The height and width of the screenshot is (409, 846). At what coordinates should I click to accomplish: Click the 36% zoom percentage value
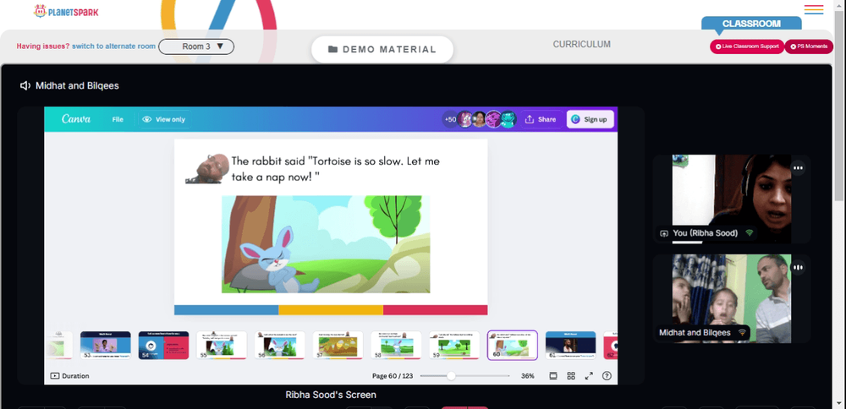(528, 375)
